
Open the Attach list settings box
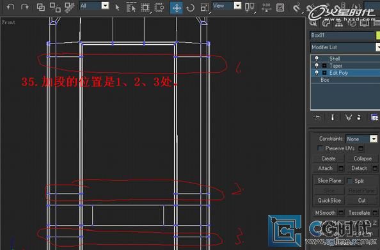[x=341, y=168]
